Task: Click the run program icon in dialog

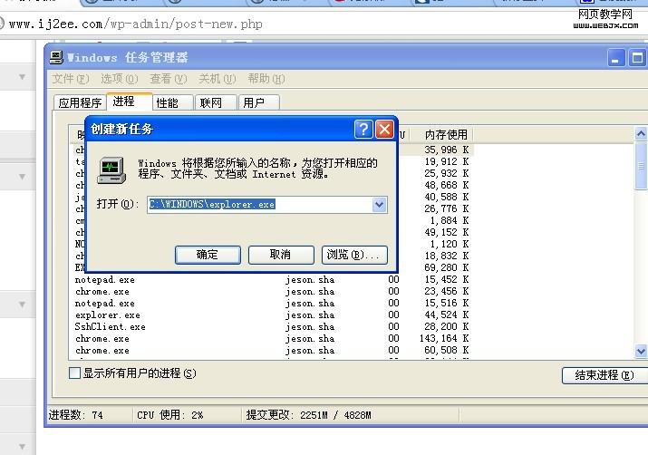Action: point(111,168)
